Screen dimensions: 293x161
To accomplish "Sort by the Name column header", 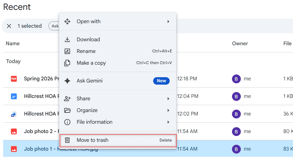I will pyautogui.click(x=13, y=44).
